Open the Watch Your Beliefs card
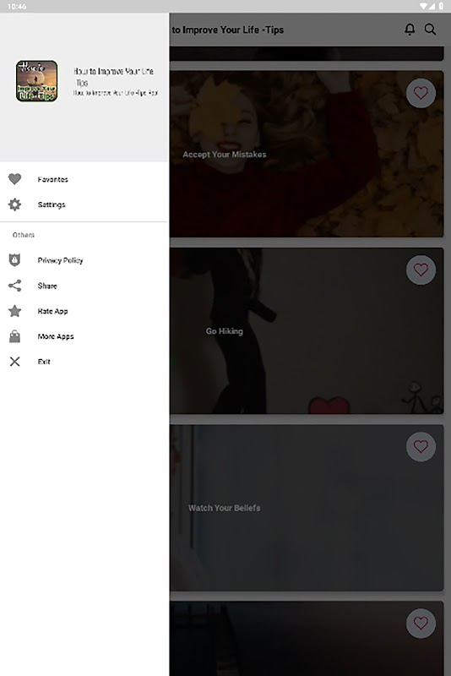 click(307, 508)
